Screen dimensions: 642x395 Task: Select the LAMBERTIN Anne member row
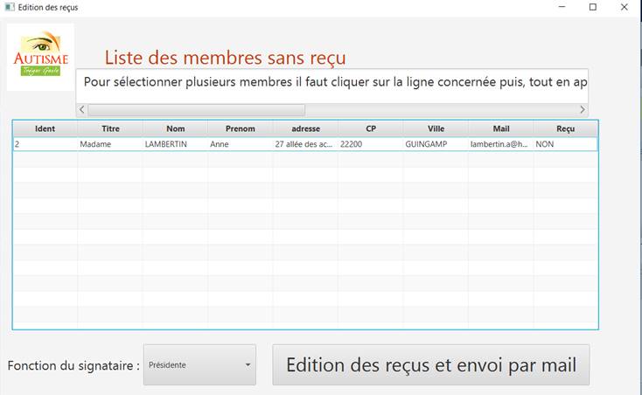(x=175, y=143)
